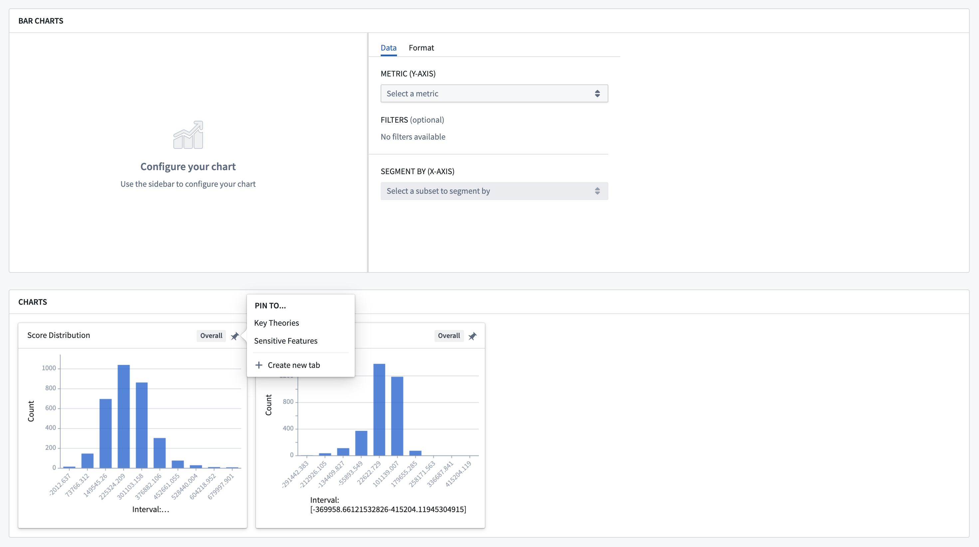This screenshot has height=547, width=979.
Task: Click the plus icon to create new tab
Action: 258,365
